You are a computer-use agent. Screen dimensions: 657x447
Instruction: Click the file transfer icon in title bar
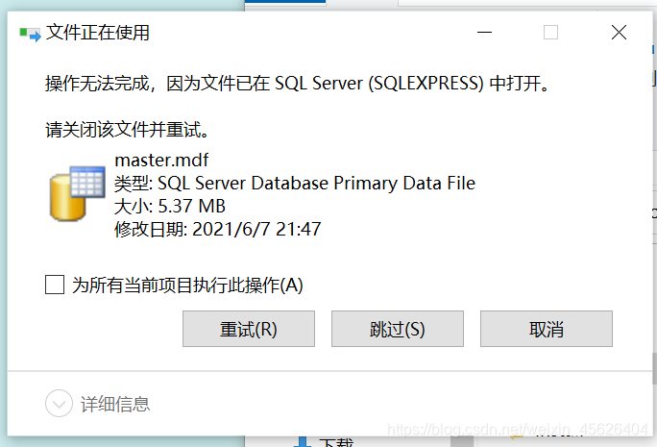pyautogui.click(x=30, y=34)
